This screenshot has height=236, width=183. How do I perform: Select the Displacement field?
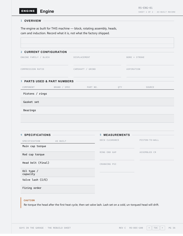[x=97, y=62]
